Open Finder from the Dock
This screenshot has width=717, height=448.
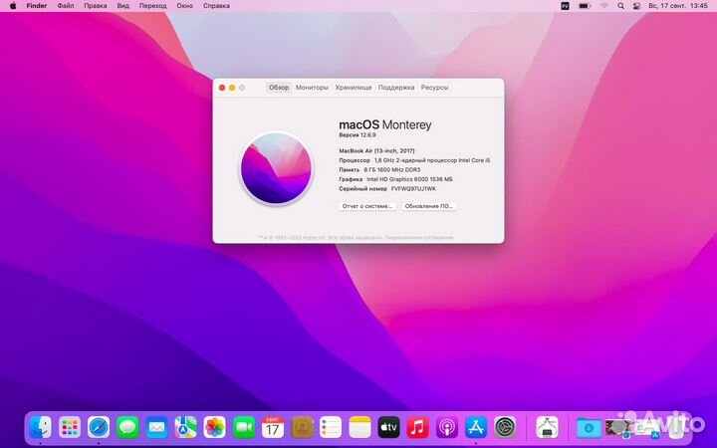40,427
